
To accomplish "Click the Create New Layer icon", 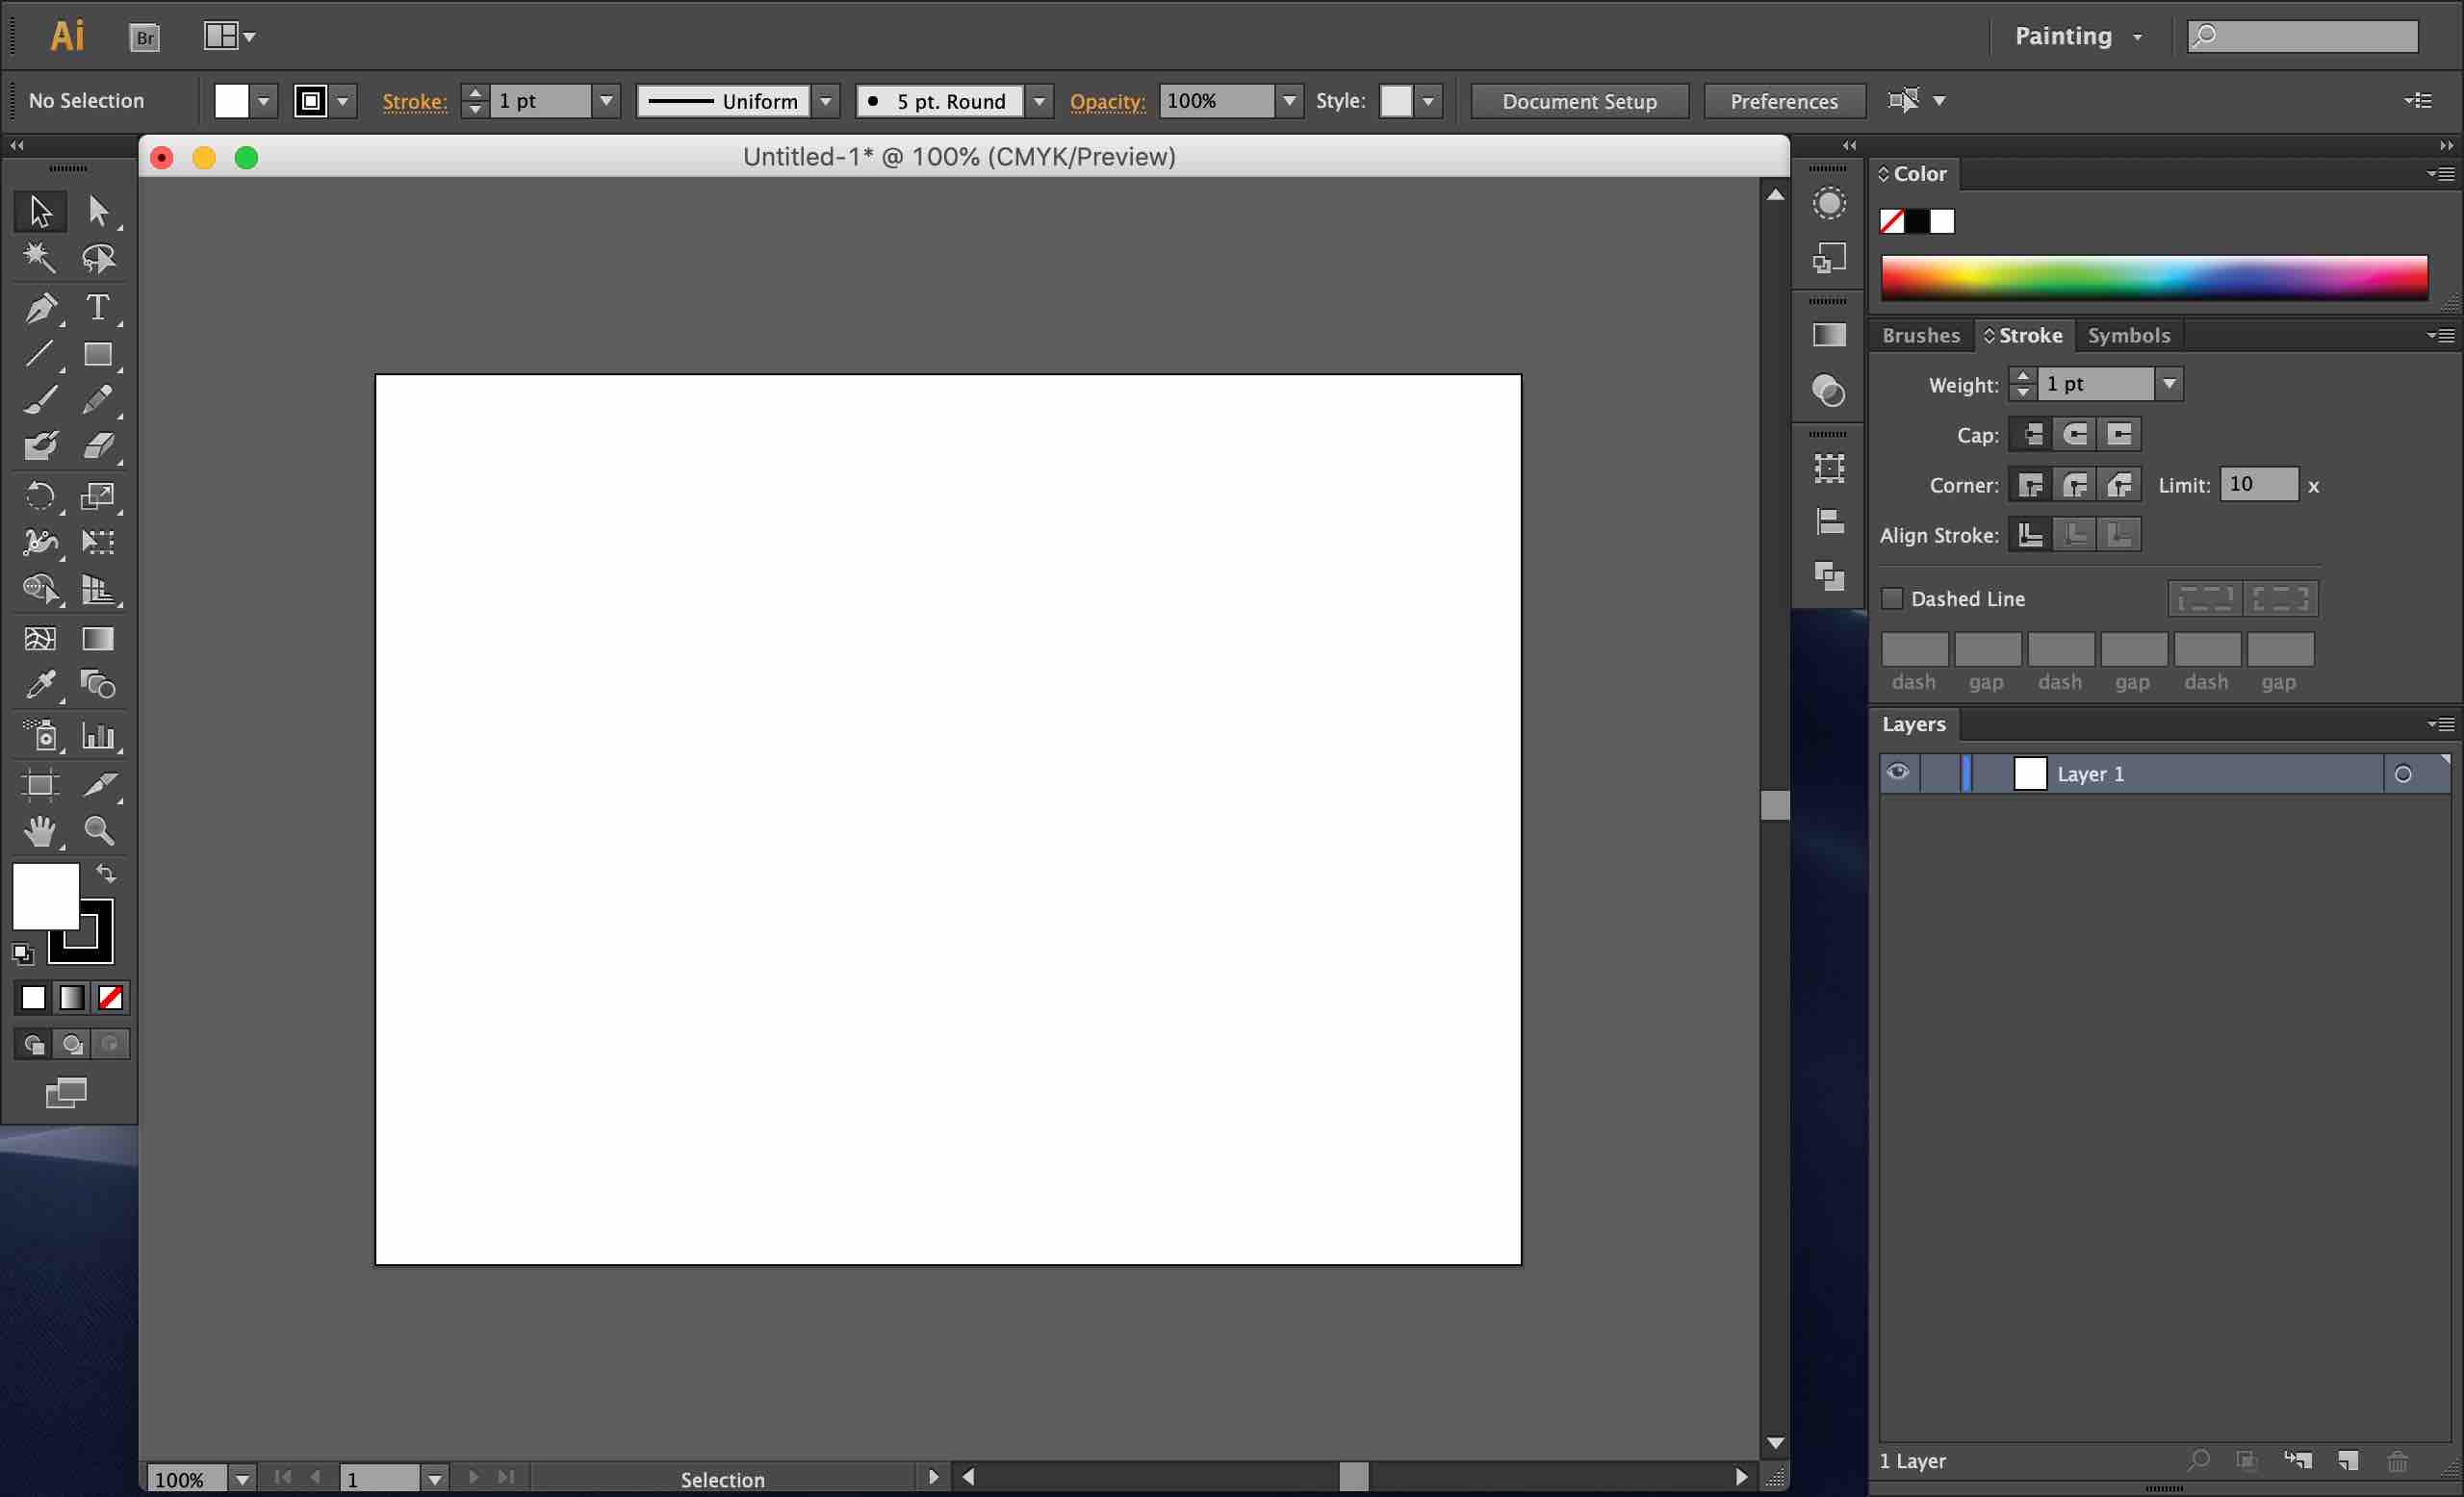I will coord(2348,1461).
